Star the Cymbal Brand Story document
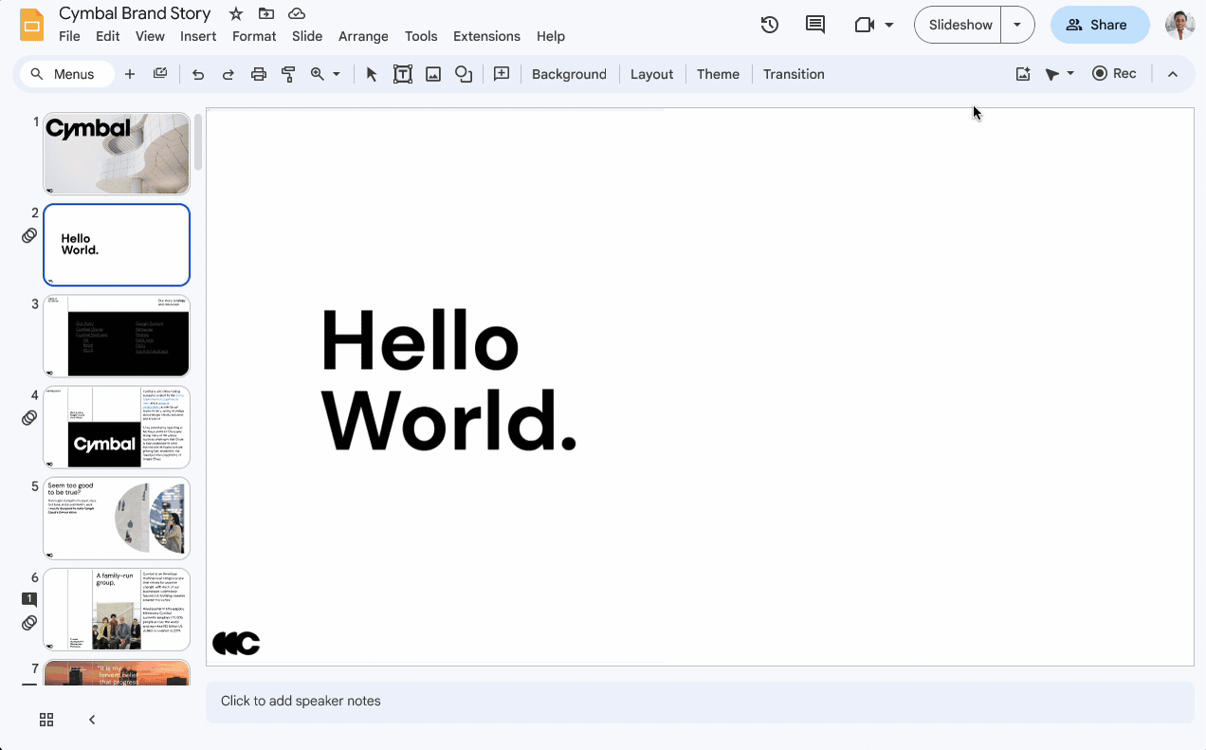 pyautogui.click(x=236, y=14)
